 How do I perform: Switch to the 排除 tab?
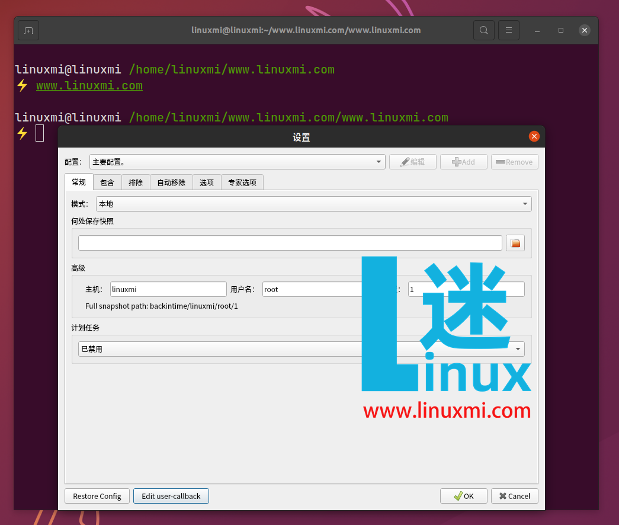tap(136, 182)
